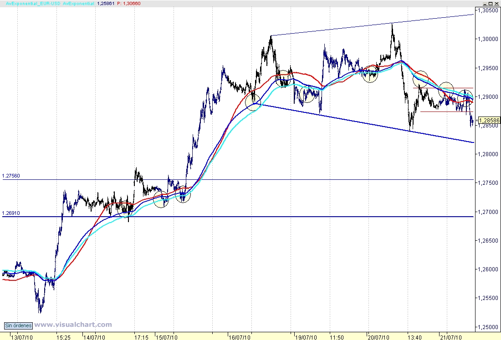This screenshot has width=501, height=340.
Task: Click the 'Sin órdenes' button
Action: coord(18,325)
